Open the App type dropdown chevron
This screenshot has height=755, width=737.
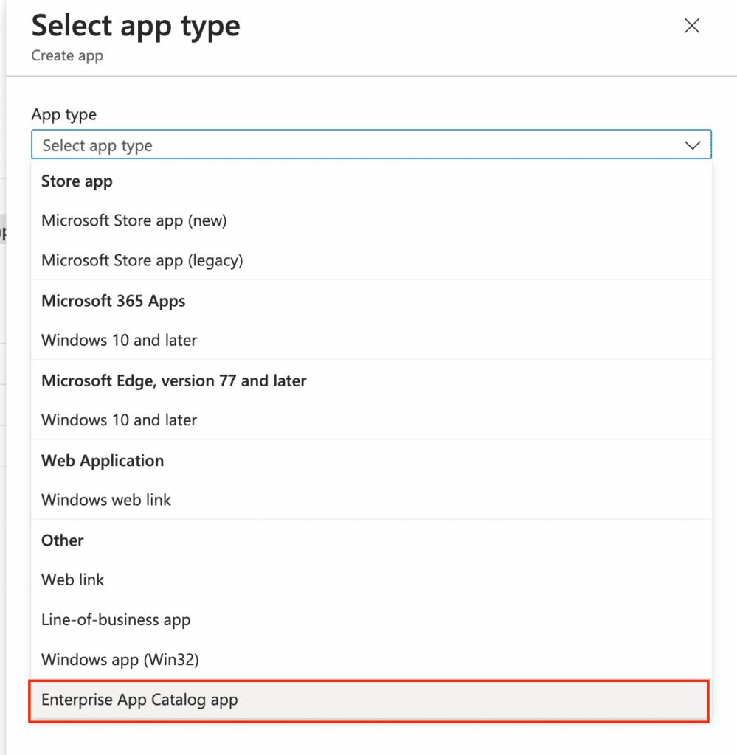pos(693,145)
